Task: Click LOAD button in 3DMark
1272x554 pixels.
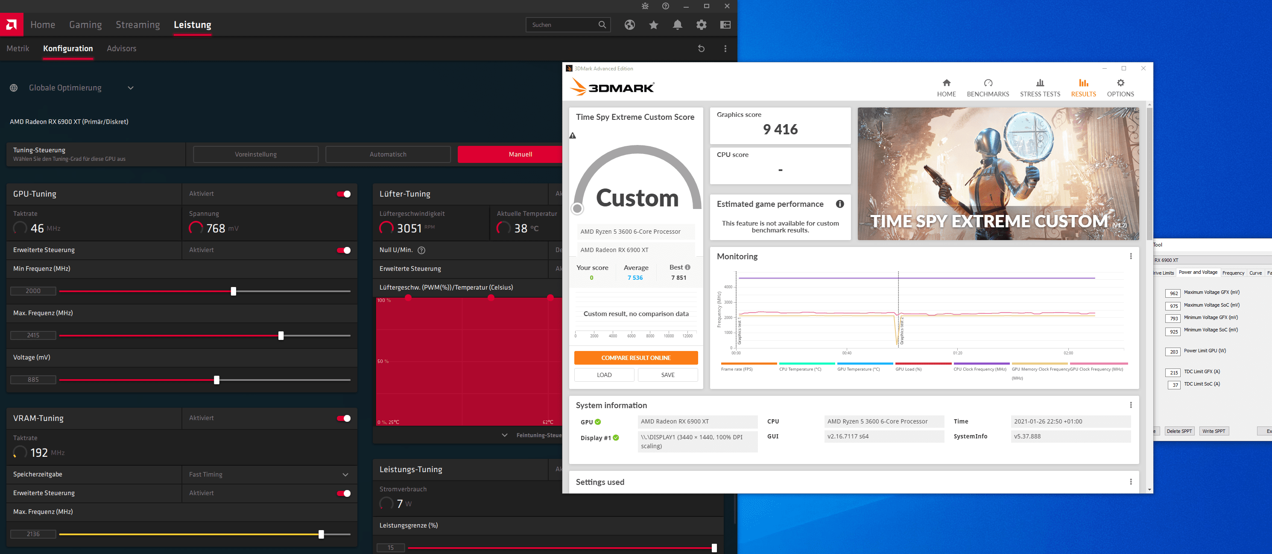Action: [604, 375]
